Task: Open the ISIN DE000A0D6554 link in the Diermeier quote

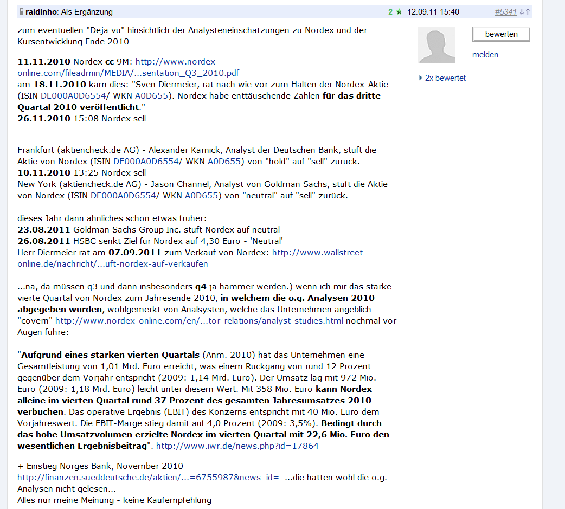Action: (x=73, y=96)
